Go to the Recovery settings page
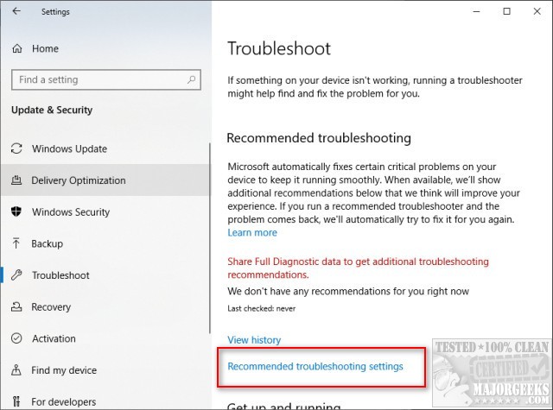The height and width of the screenshot is (410, 553). (x=51, y=307)
